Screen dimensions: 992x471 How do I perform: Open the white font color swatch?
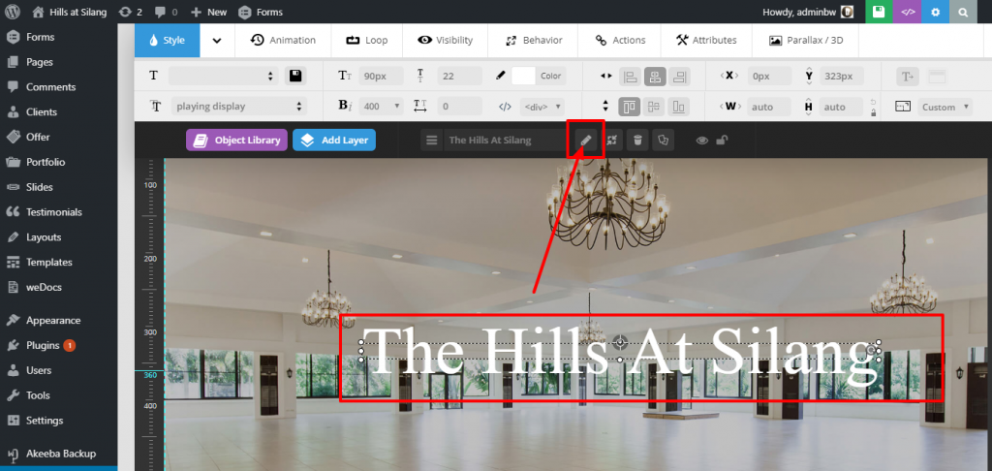[523, 76]
